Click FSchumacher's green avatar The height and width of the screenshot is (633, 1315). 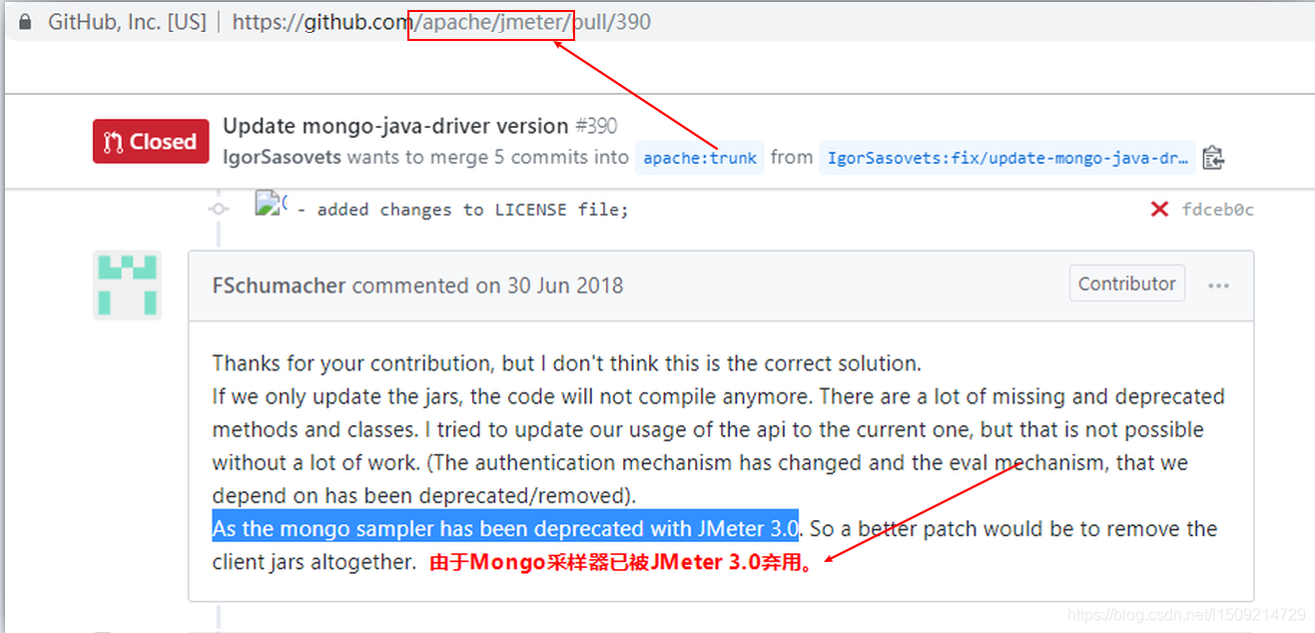tap(127, 285)
